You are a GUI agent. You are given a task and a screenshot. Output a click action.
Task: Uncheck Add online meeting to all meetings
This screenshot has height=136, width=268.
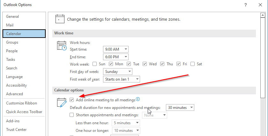click(x=71, y=100)
